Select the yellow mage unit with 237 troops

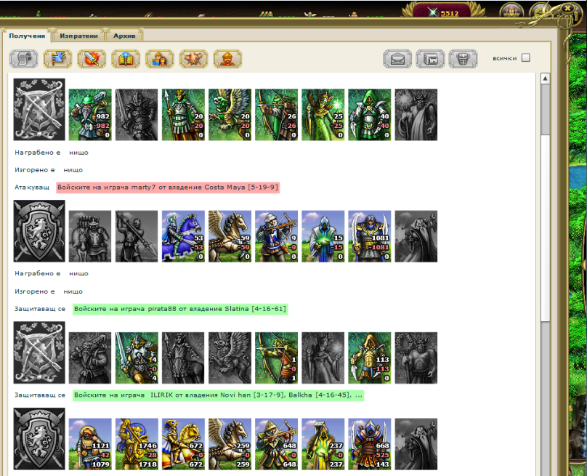point(323,444)
